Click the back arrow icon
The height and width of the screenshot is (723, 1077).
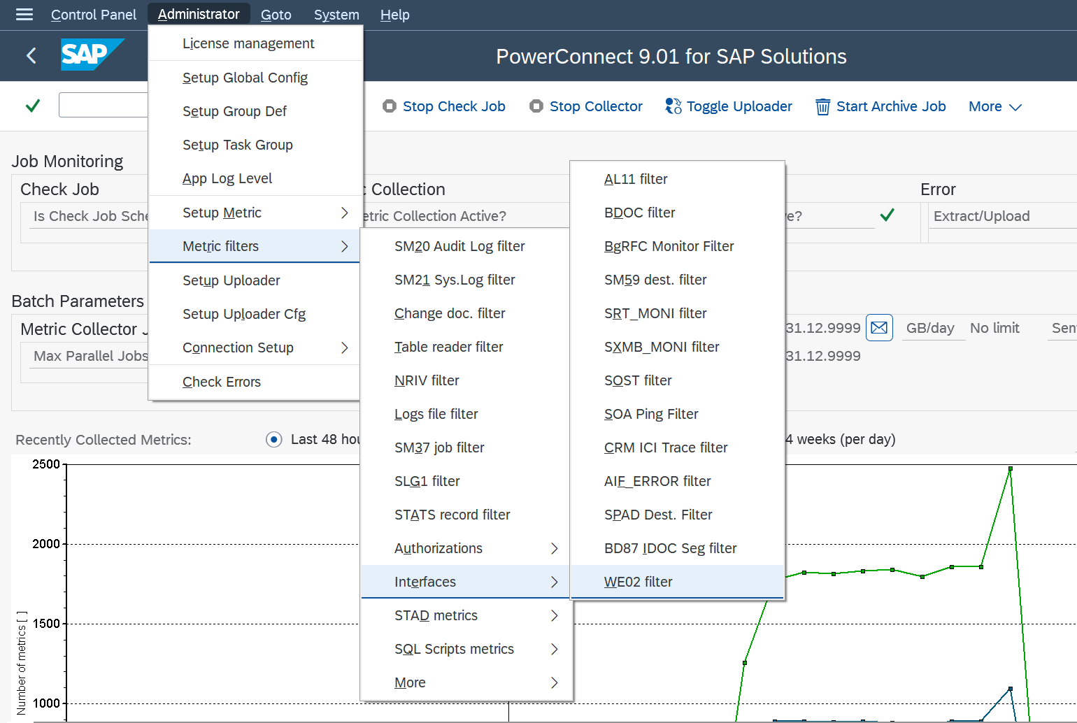(31, 56)
